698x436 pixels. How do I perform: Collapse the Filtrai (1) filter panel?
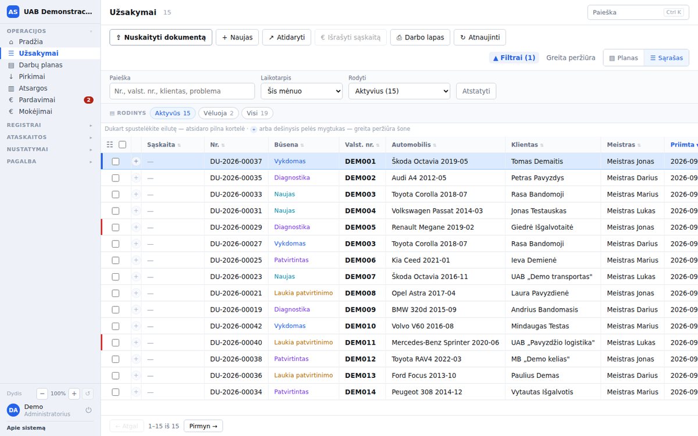[514, 58]
